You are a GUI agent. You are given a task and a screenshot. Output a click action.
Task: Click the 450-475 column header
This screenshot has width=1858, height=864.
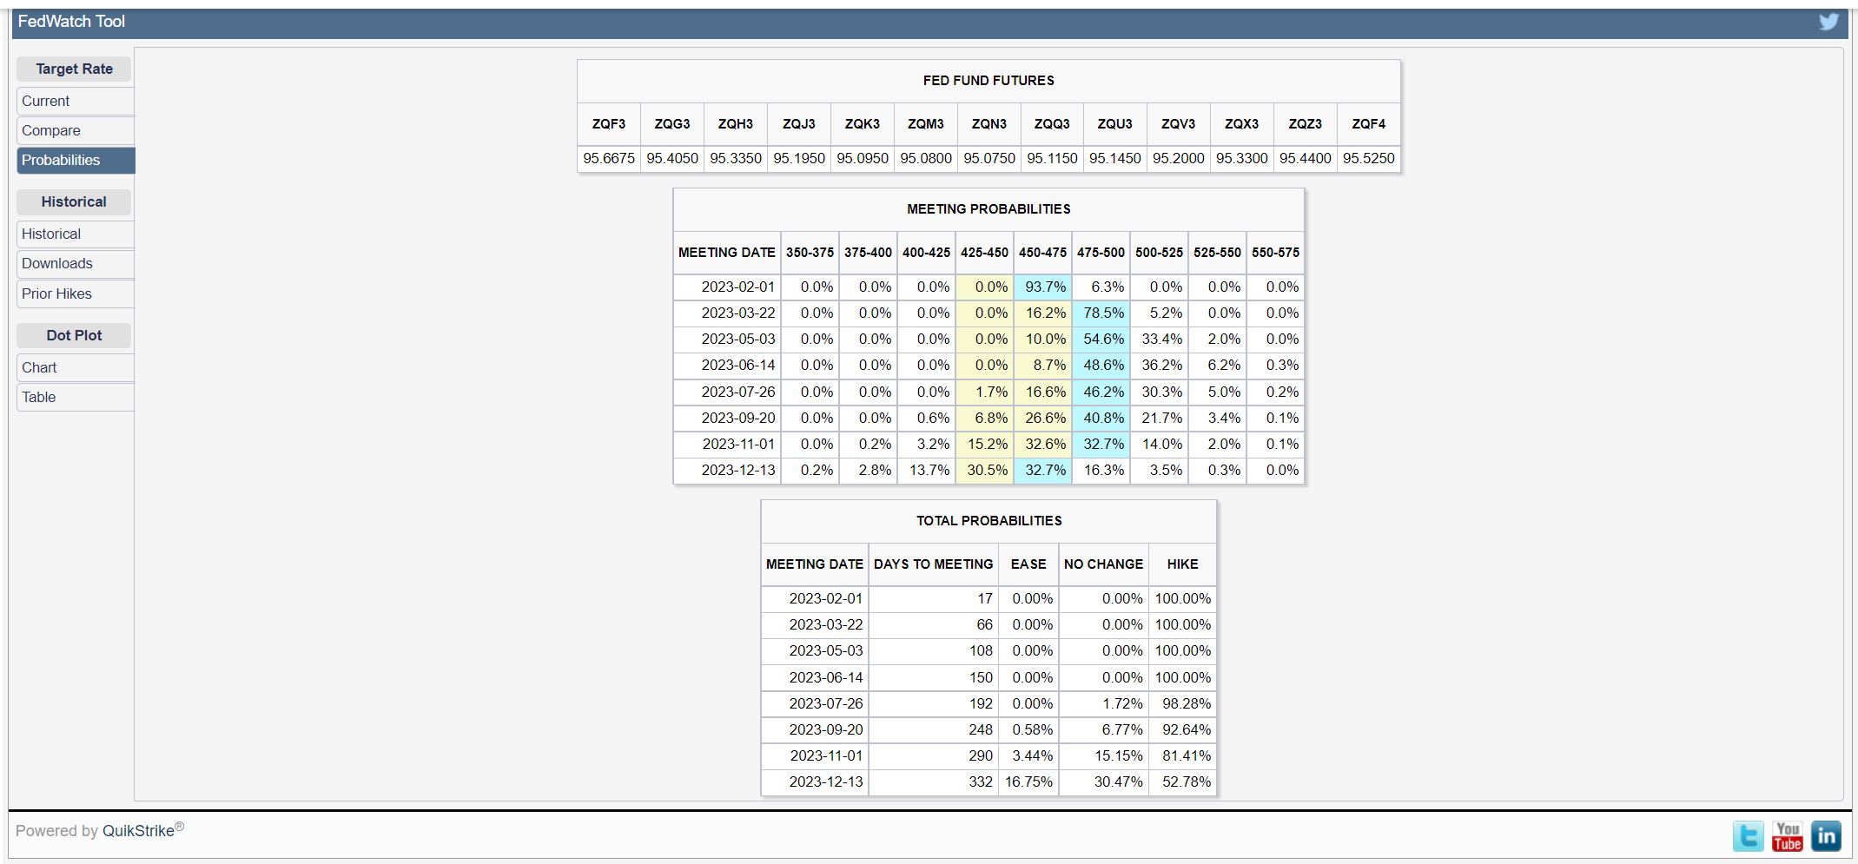click(x=1042, y=253)
